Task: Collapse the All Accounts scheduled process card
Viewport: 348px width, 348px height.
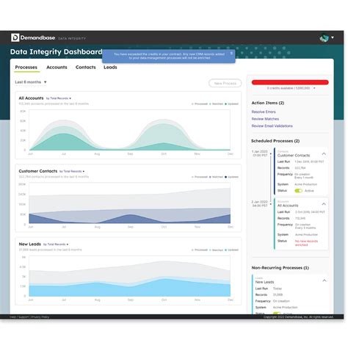Action: (324, 204)
